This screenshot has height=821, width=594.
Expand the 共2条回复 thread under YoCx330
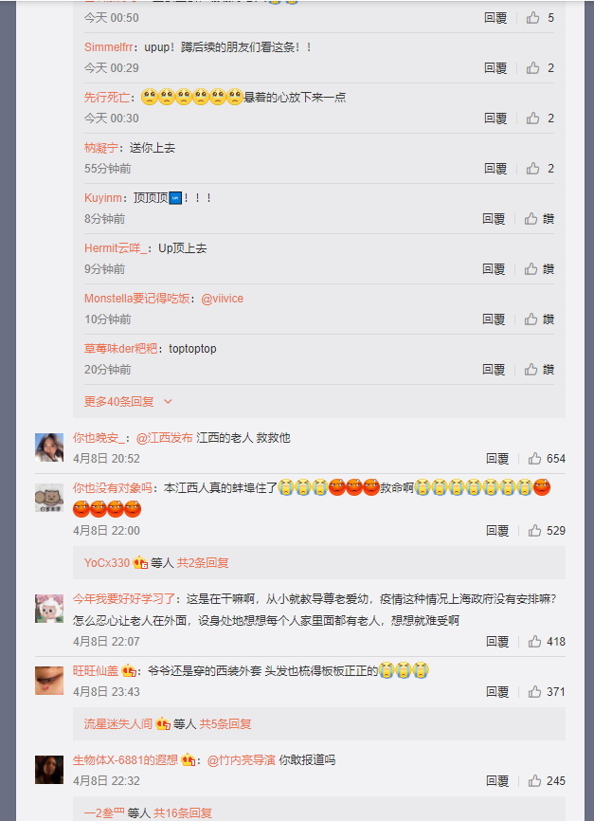203,563
